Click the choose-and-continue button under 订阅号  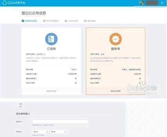(51, 91)
